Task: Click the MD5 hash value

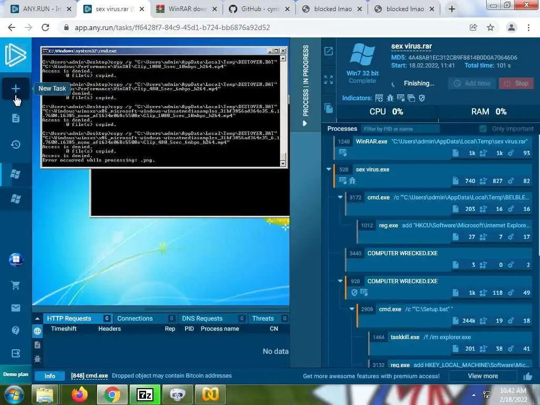Action: pyautogui.click(x=462, y=57)
